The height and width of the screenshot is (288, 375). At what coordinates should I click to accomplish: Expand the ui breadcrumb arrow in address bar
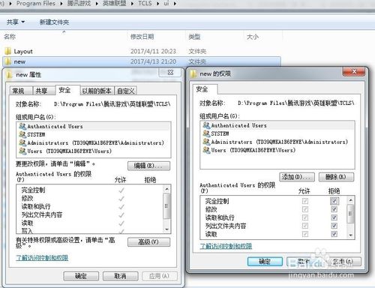[175, 4]
